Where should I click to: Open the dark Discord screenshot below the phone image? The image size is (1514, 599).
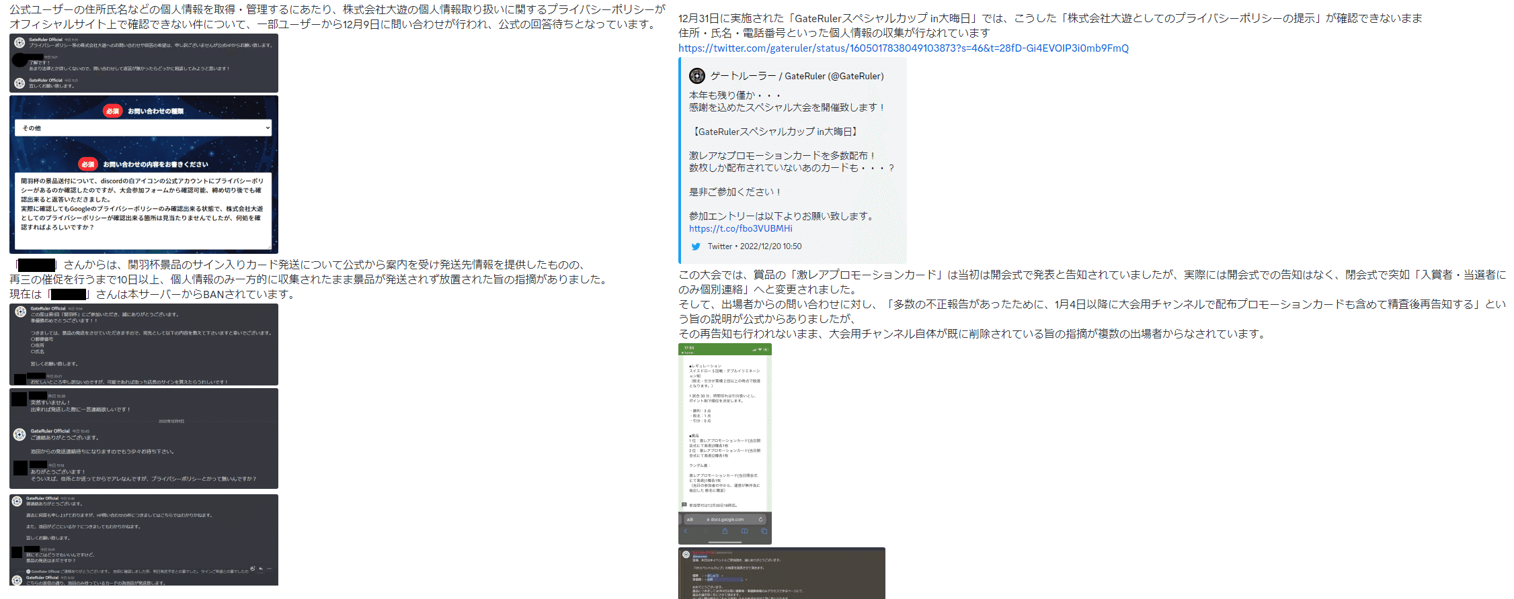[782, 573]
